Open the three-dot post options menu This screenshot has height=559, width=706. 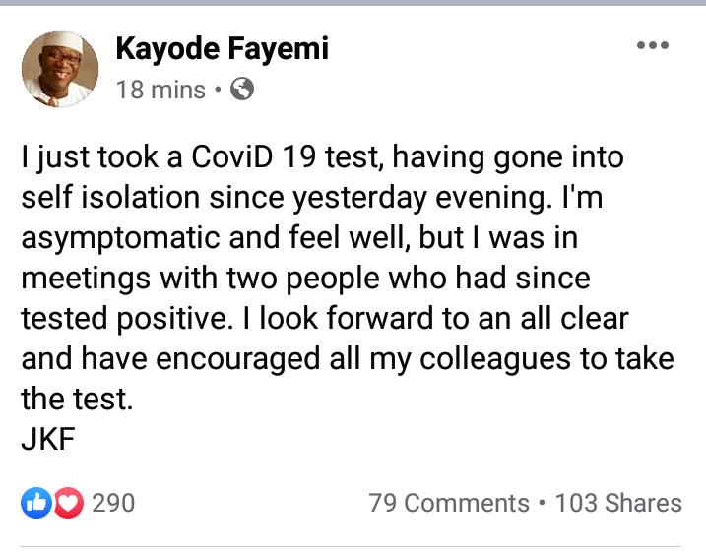[652, 45]
